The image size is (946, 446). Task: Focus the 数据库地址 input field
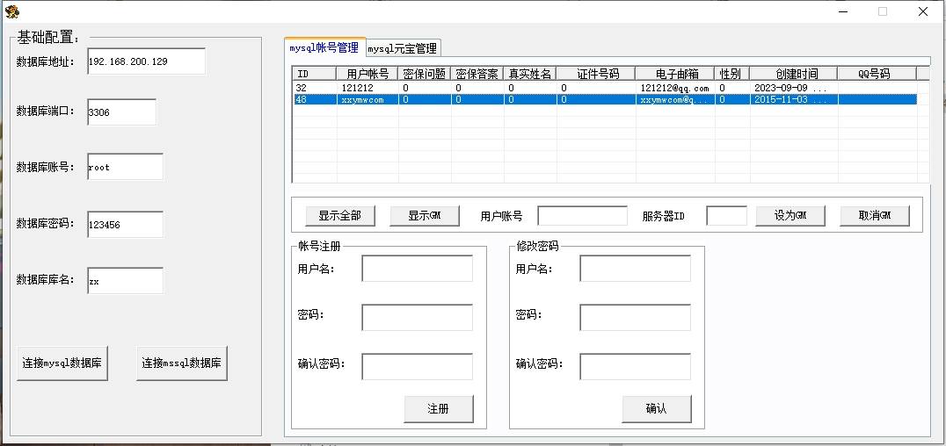[146, 61]
